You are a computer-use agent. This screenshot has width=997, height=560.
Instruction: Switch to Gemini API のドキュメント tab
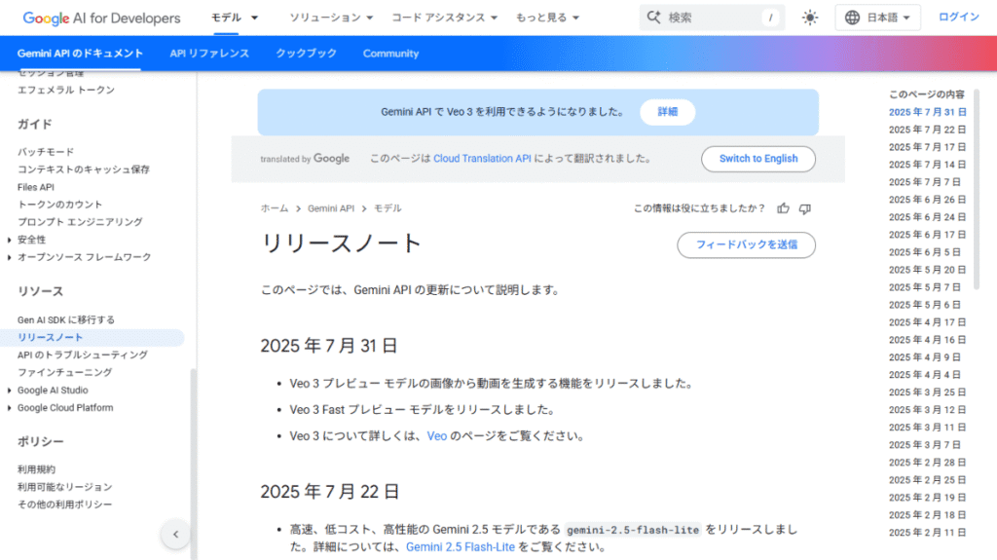pos(80,54)
